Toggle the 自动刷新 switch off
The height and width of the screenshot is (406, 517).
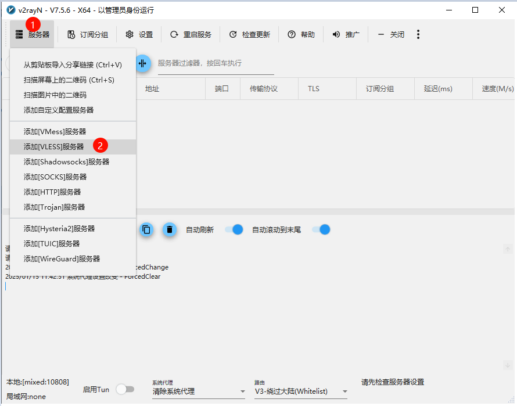234,229
